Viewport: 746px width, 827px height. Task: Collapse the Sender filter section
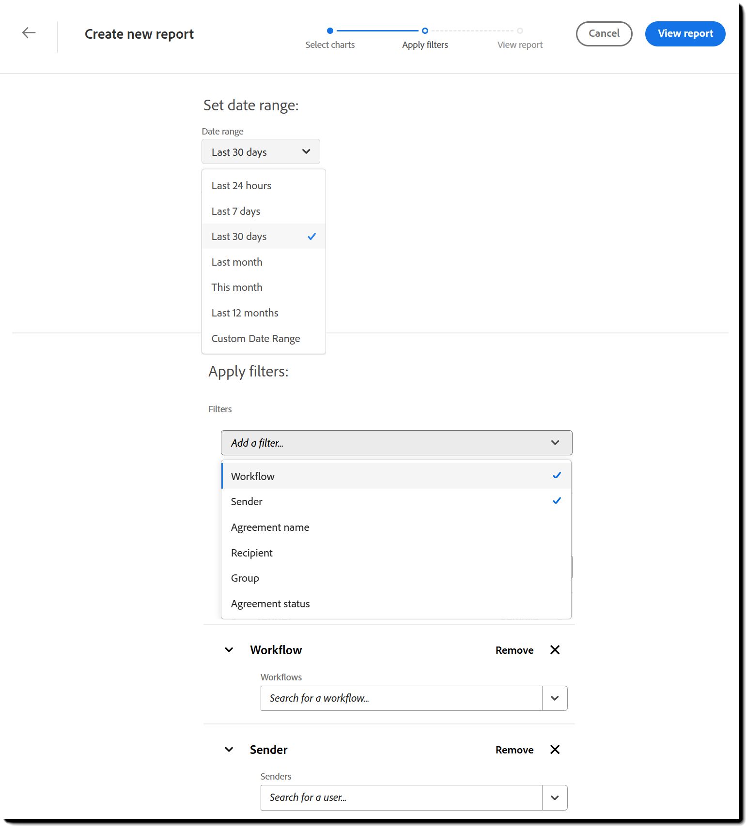point(229,750)
